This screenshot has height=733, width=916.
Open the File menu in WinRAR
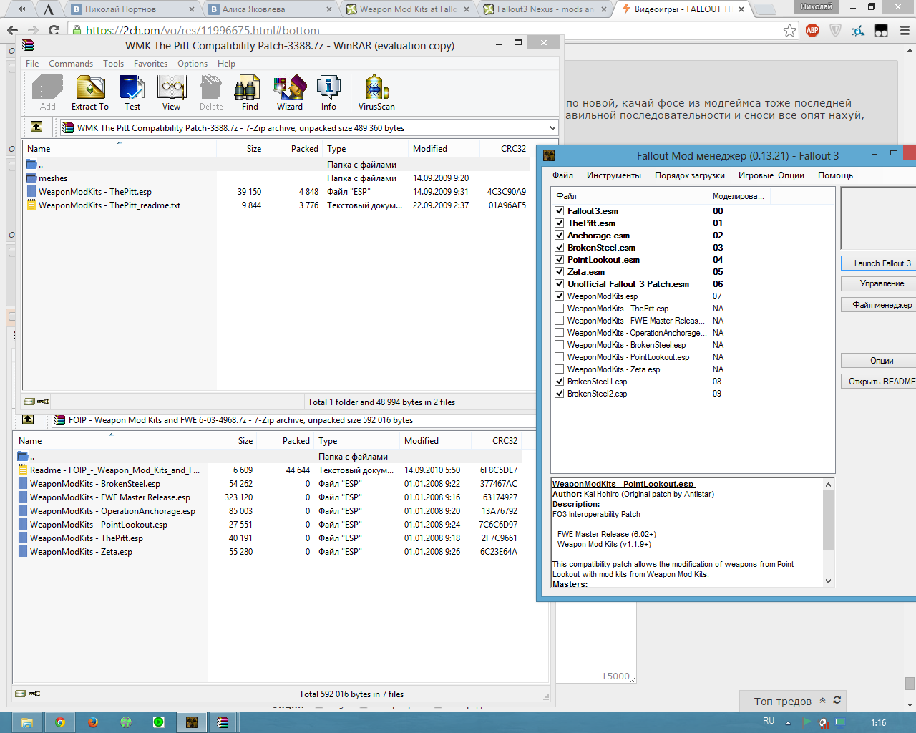tap(32, 64)
